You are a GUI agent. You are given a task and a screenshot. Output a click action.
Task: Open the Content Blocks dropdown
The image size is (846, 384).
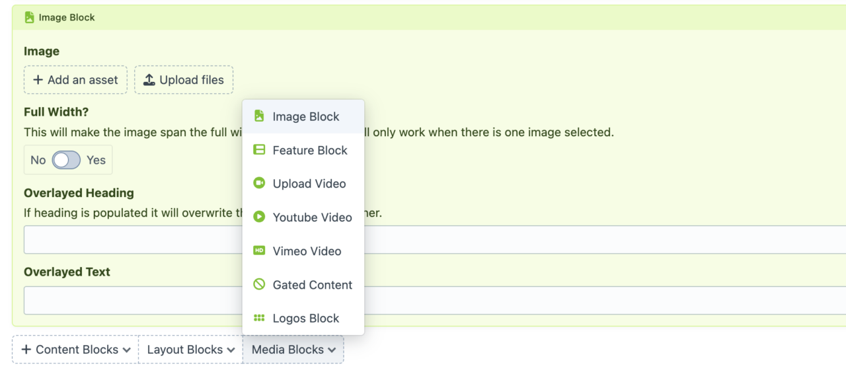(75, 350)
